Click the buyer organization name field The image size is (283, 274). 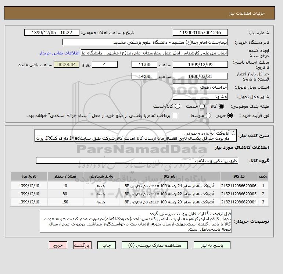145,42
